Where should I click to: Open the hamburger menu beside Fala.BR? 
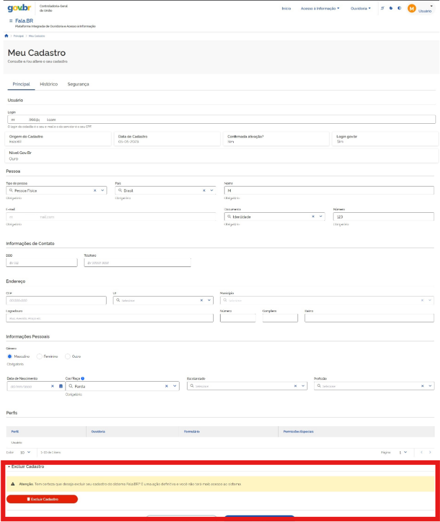pos(11,21)
